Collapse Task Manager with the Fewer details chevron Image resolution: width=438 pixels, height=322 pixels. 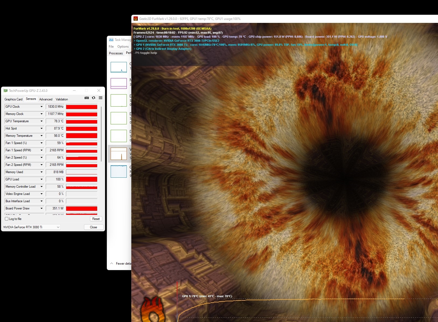click(x=112, y=264)
